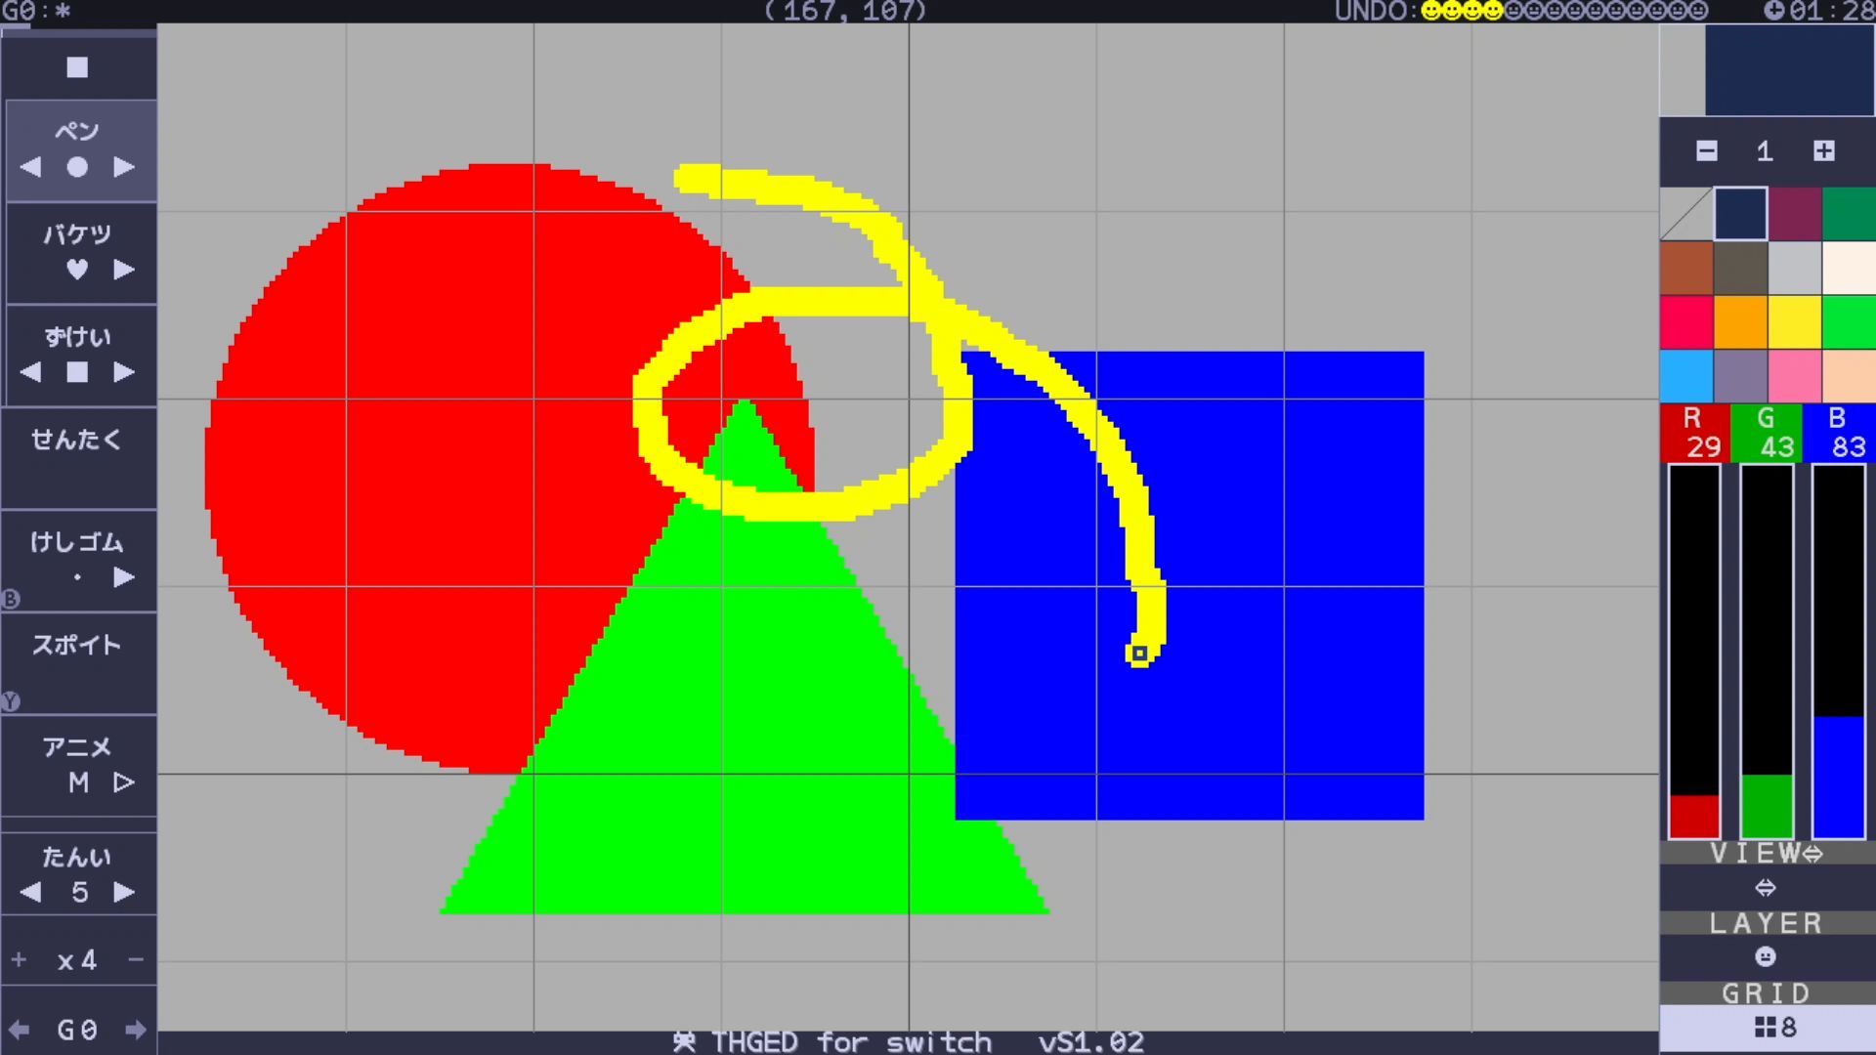Select the peach palette swatch
1876x1055 pixels.
(x=1849, y=376)
